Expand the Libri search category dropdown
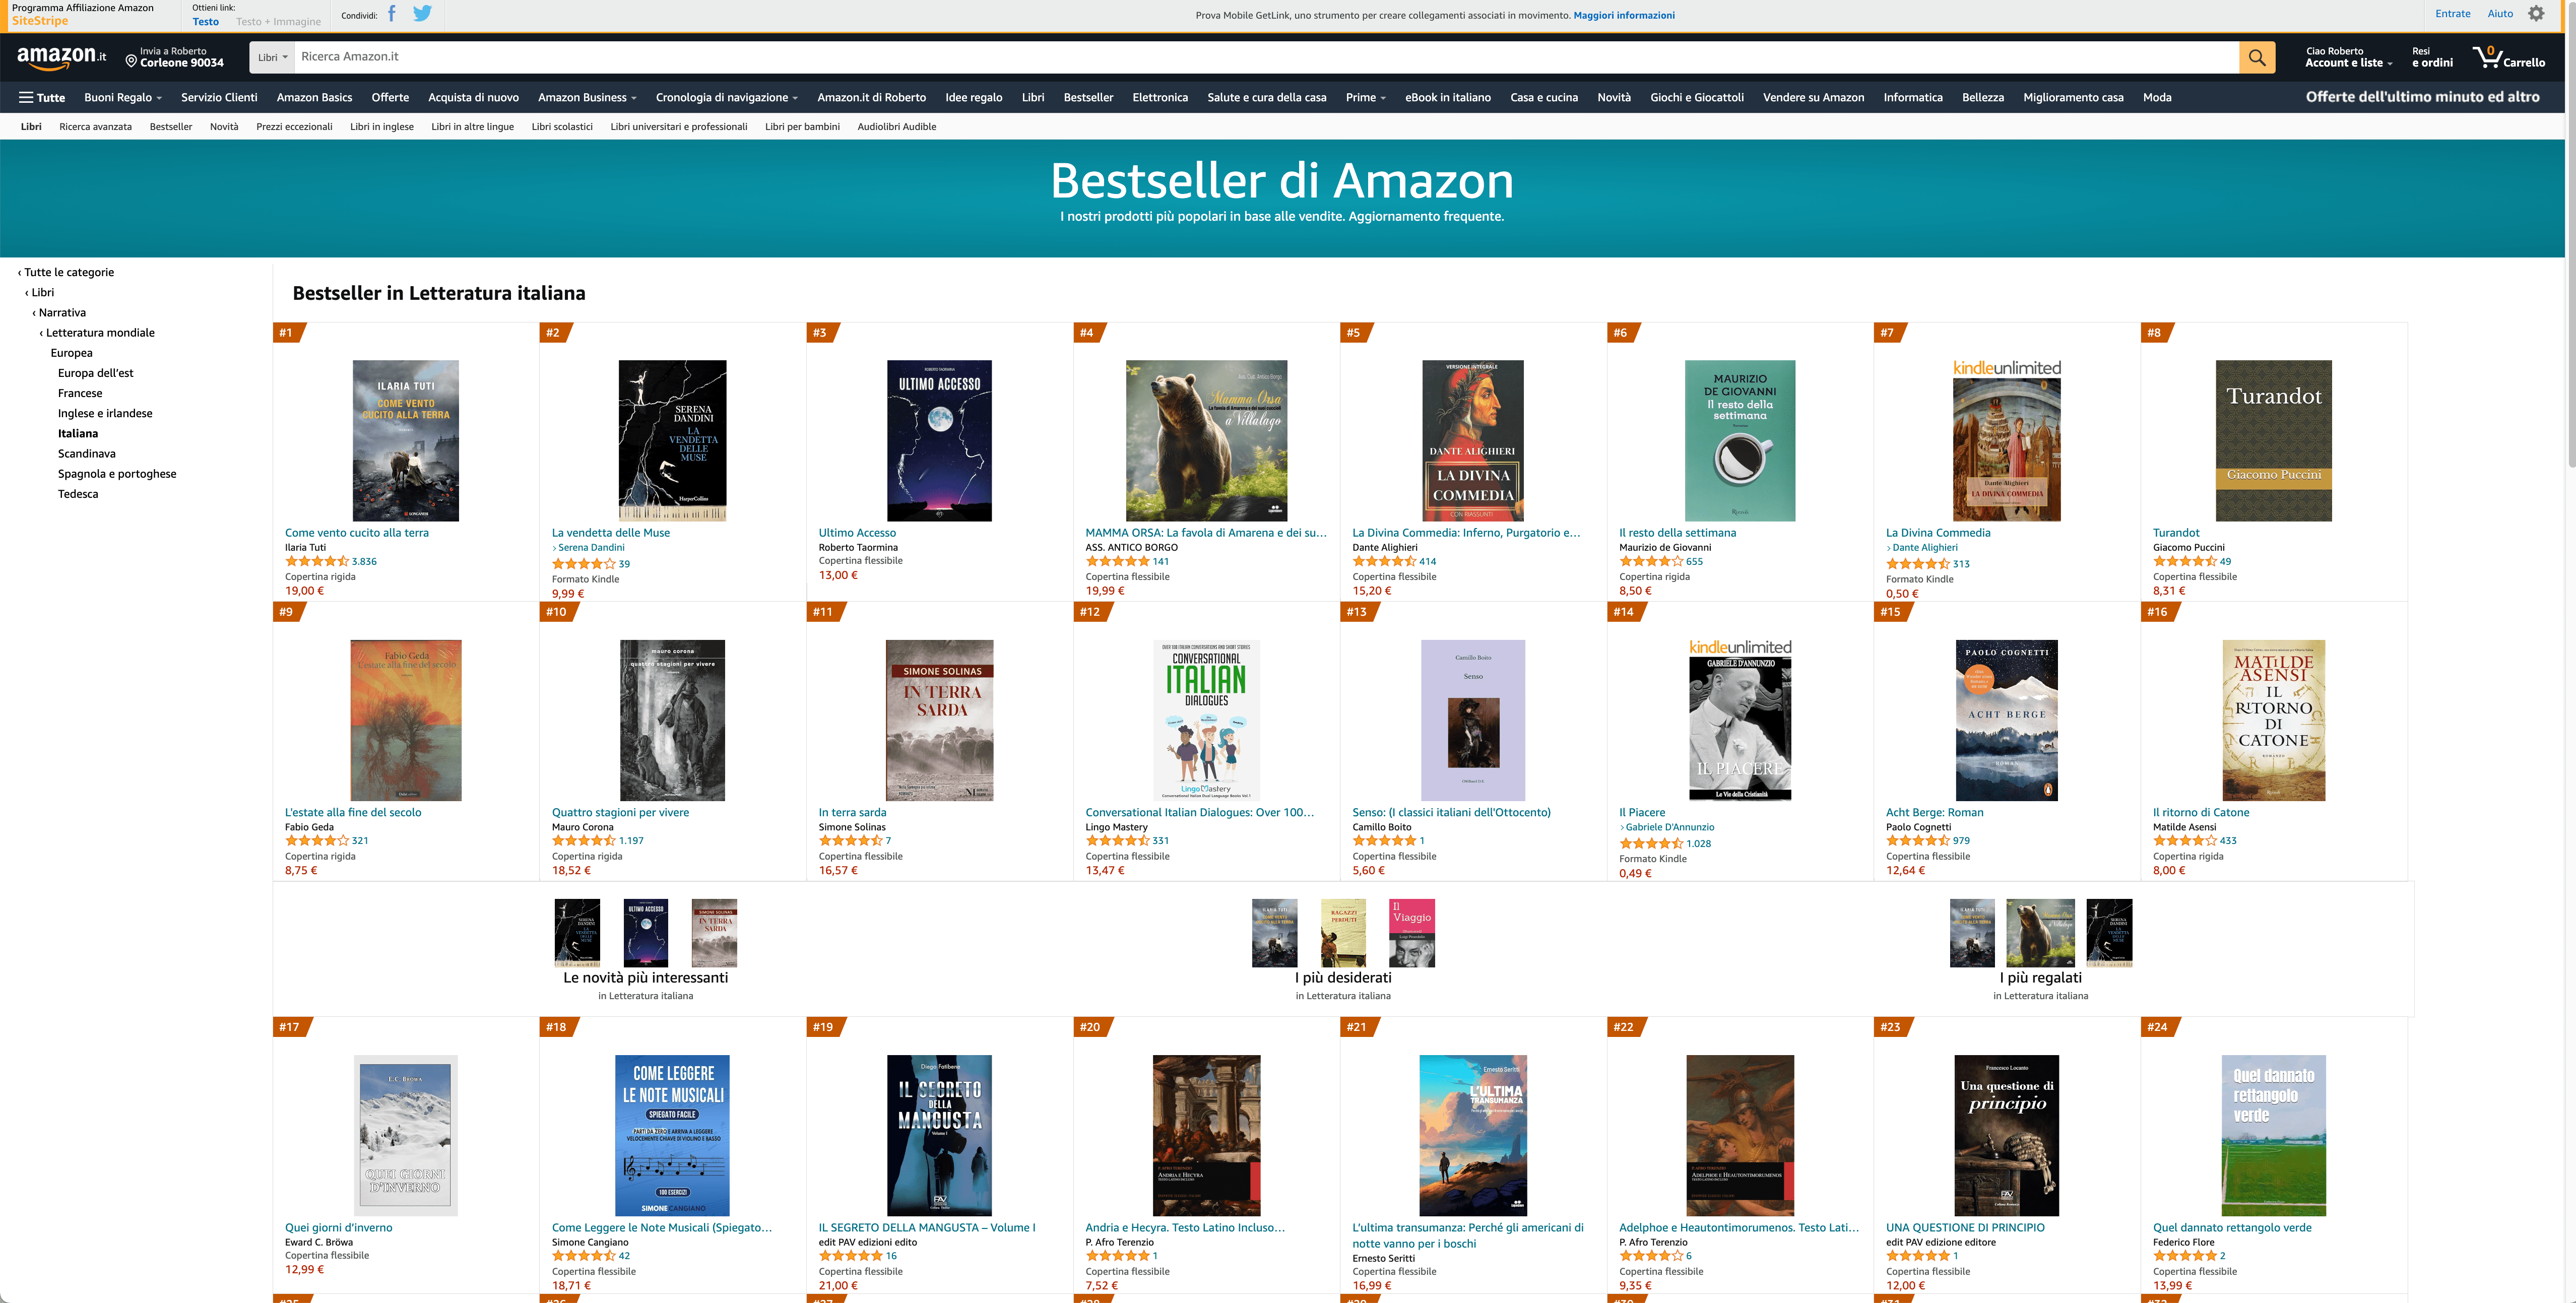Viewport: 2576px width, 1303px height. tap(273, 57)
